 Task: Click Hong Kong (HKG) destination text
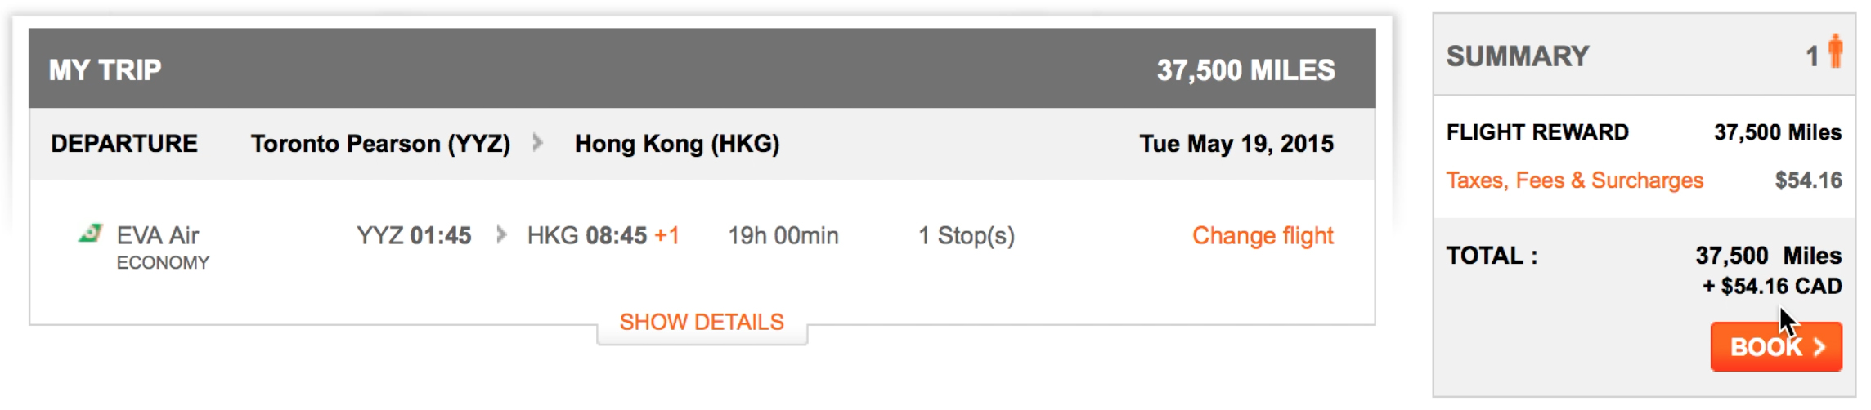tap(677, 144)
